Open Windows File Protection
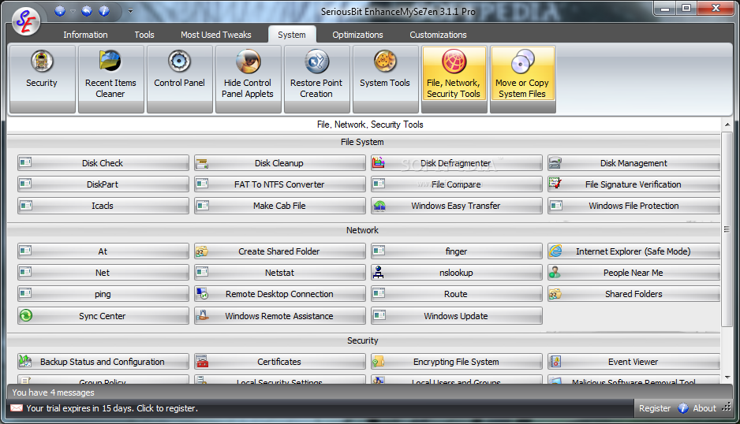 [633, 206]
